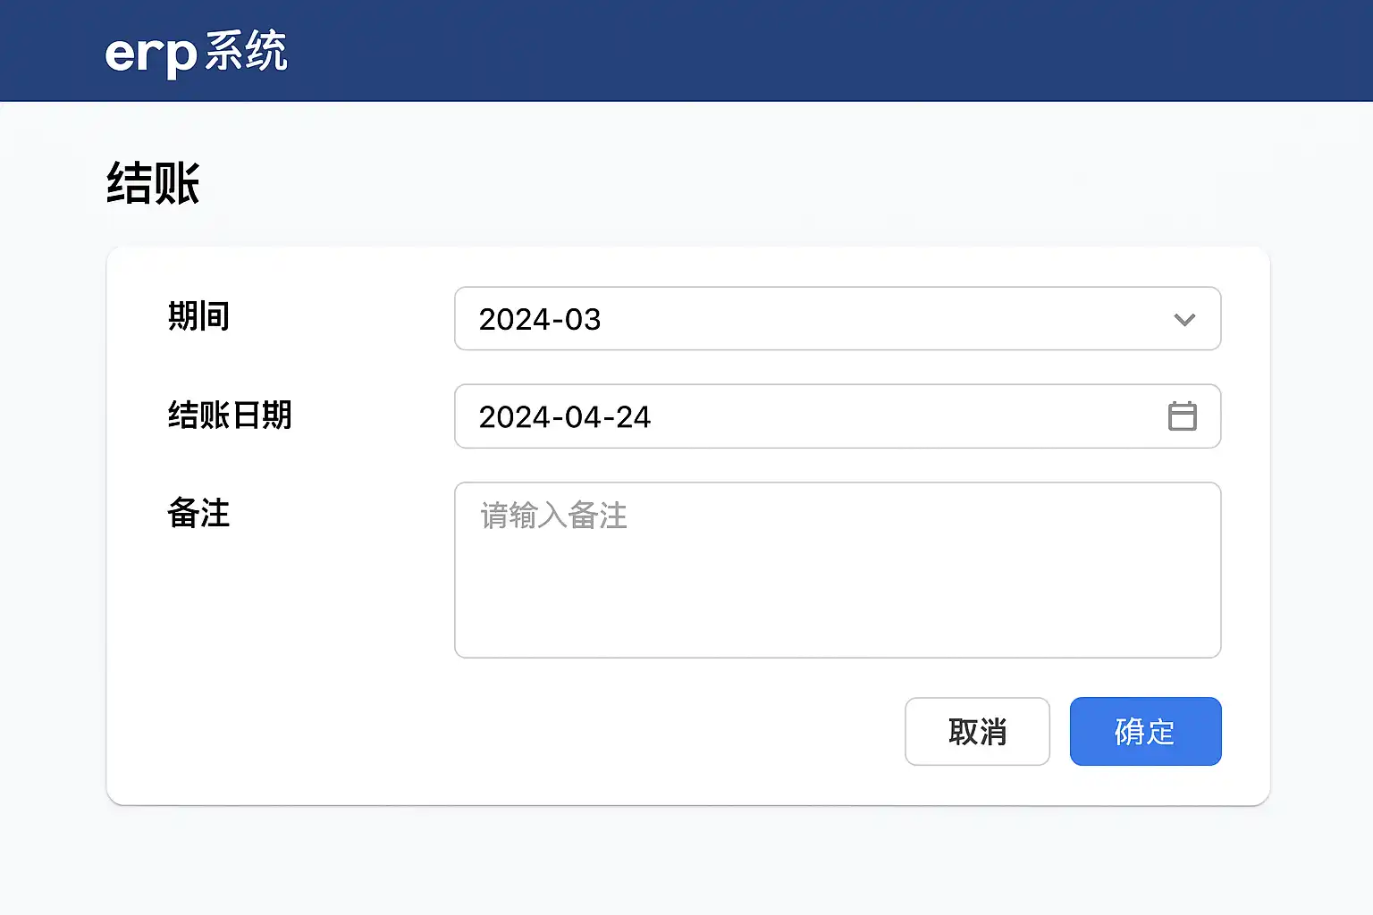Click the 结账日期 field label
This screenshot has width=1373, height=915.
pyautogui.click(x=230, y=415)
